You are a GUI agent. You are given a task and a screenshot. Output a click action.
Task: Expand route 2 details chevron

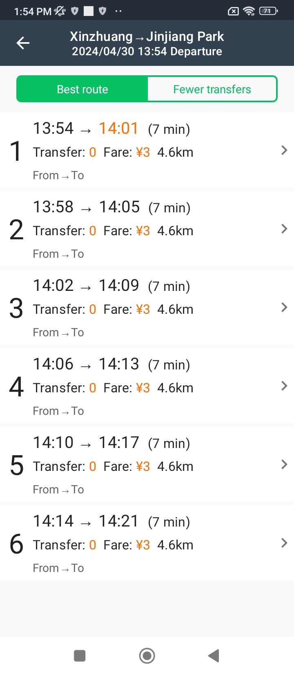tap(284, 229)
